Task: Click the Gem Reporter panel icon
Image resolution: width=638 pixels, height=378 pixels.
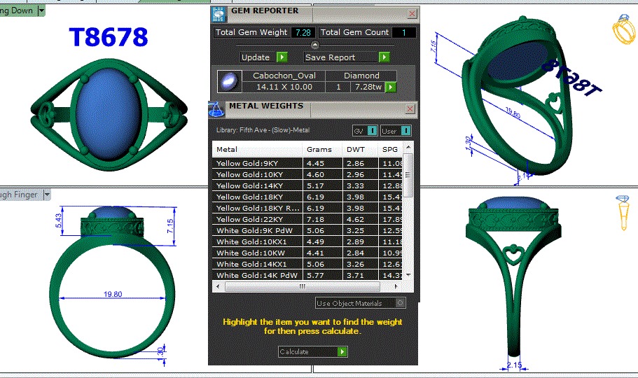Action: pyautogui.click(x=219, y=13)
